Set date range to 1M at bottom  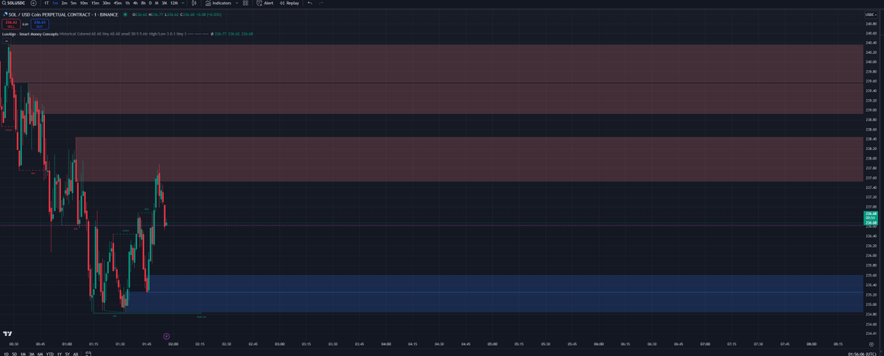tap(23, 354)
